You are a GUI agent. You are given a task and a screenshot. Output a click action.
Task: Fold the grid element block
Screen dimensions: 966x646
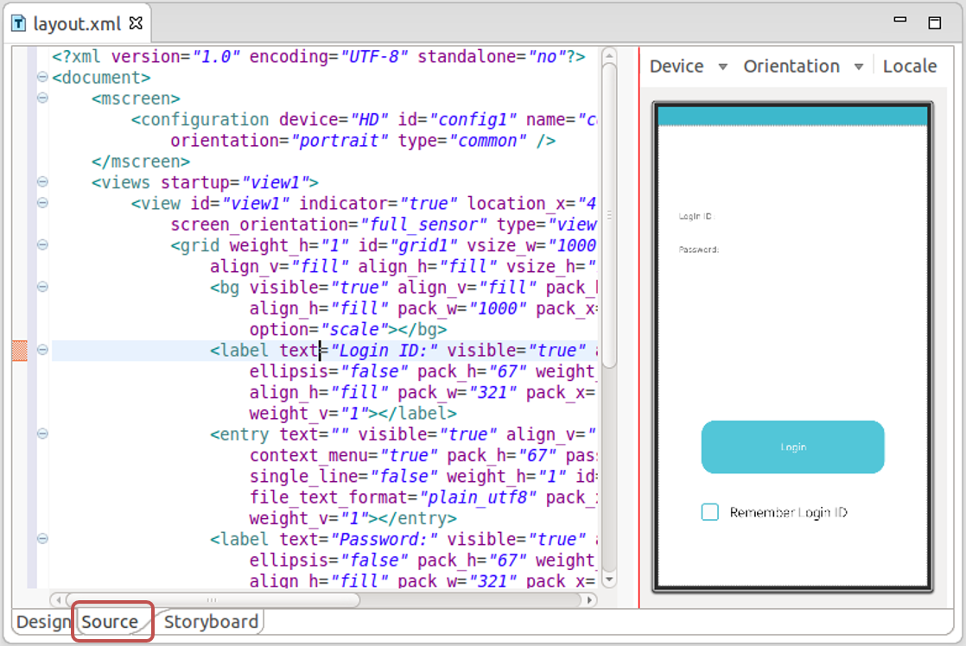pyautogui.click(x=42, y=245)
